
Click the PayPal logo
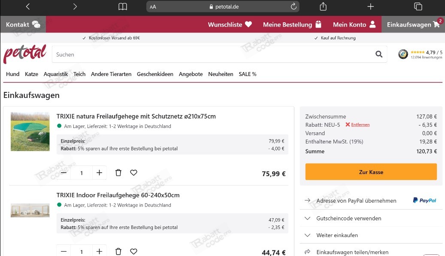click(x=424, y=200)
